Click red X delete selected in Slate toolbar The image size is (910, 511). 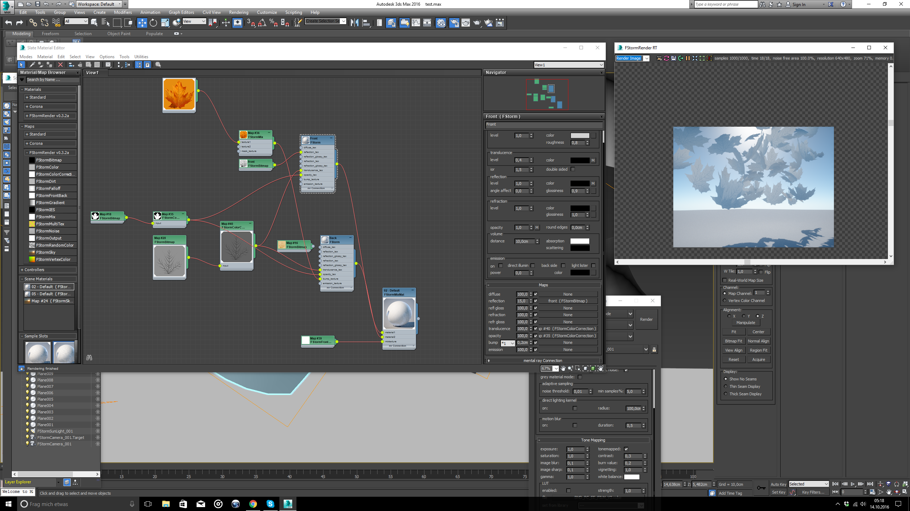60,65
